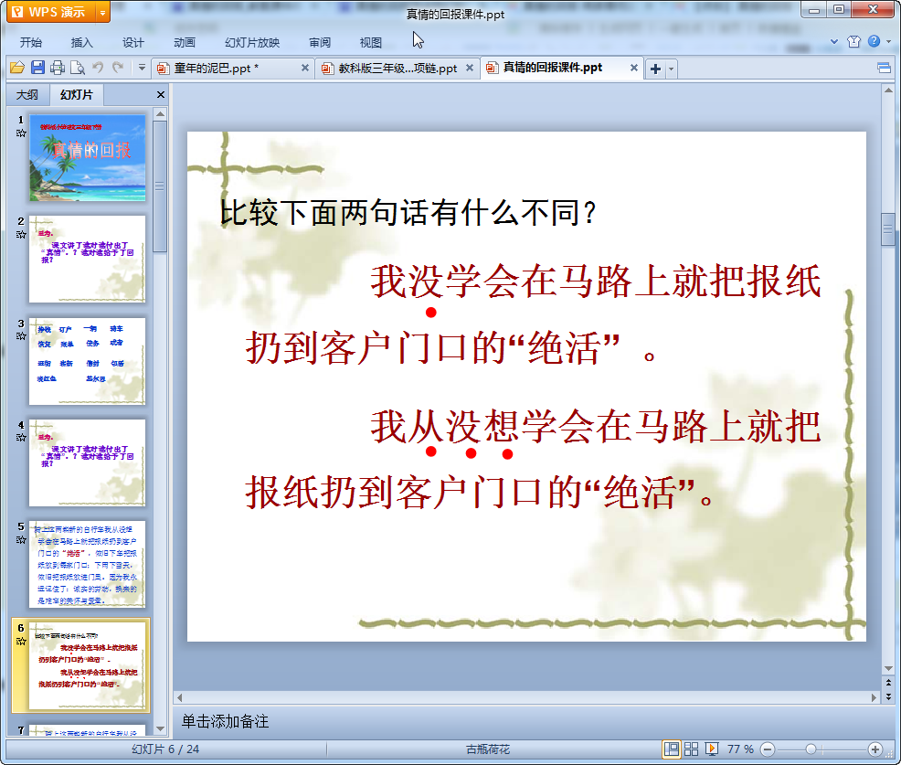Open print preview icon
This screenshot has width=901, height=765.
coord(78,68)
